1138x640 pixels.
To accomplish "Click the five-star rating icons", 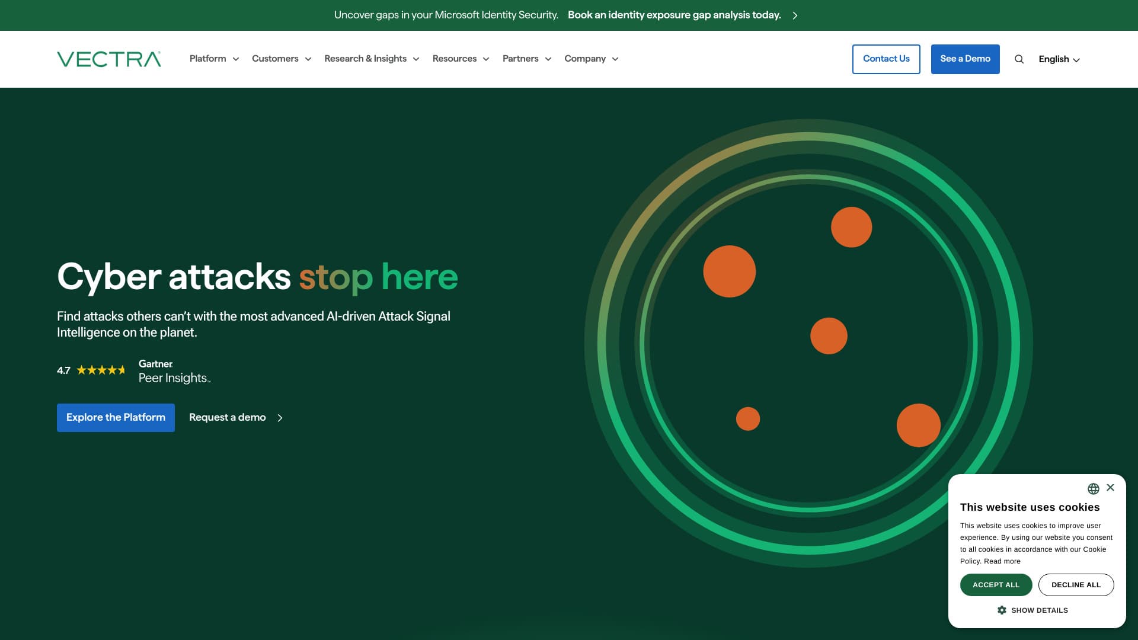I will 101,370.
